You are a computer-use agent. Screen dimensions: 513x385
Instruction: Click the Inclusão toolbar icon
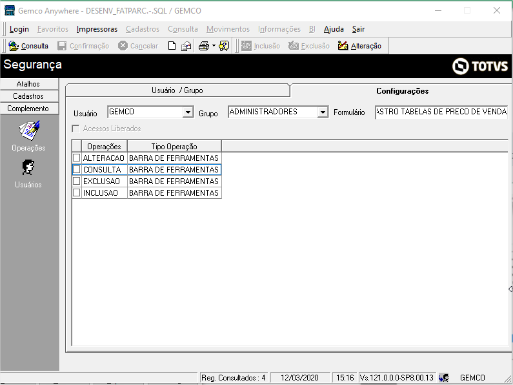(x=246, y=46)
